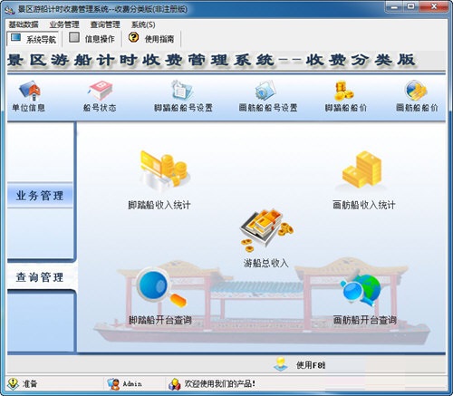Click the 画舫船开台查询 label

pyautogui.click(x=364, y=320)
